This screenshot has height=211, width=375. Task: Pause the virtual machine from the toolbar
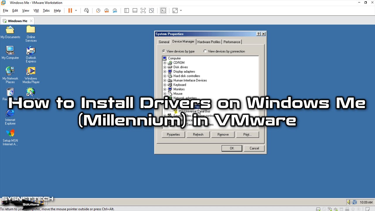coord(70,11)
